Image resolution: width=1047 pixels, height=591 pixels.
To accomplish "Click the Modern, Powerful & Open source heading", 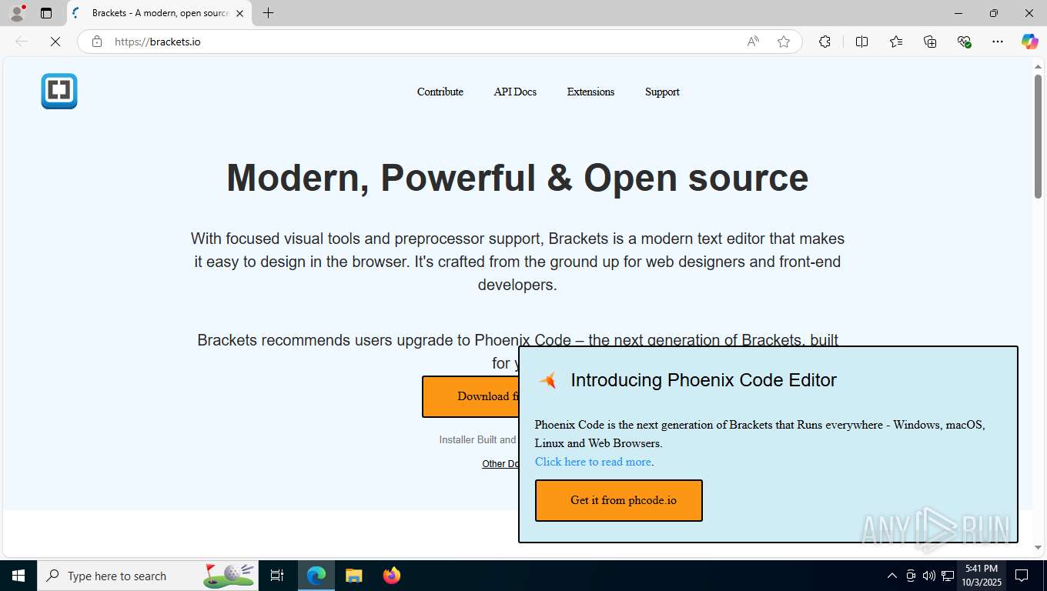I will click(x=517, y=178).
